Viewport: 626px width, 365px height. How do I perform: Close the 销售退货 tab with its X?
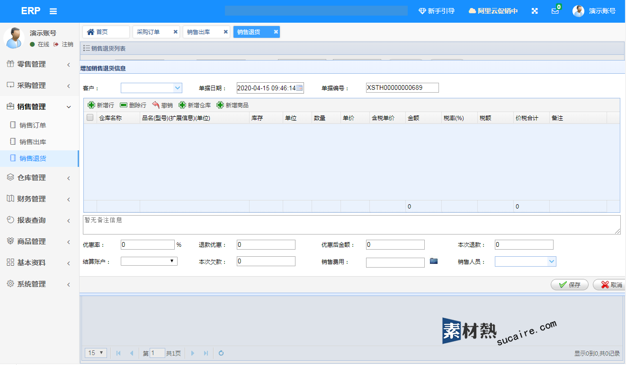point(276,32)
